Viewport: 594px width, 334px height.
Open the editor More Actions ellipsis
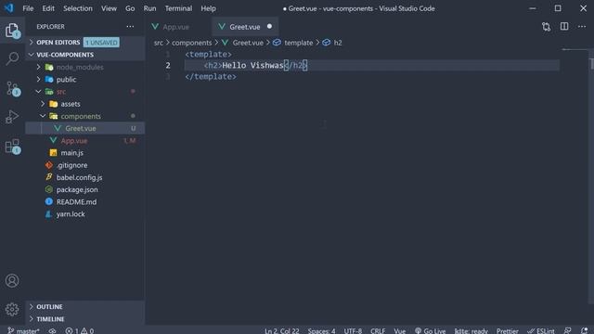(x=582, y=27)
